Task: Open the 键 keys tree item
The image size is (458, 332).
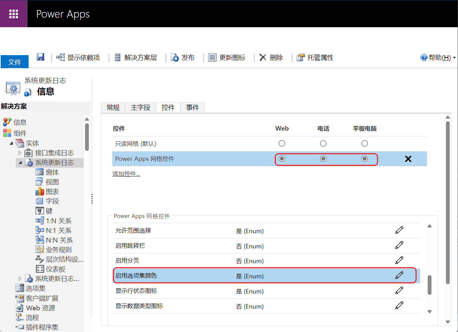Action: (49, 211)
